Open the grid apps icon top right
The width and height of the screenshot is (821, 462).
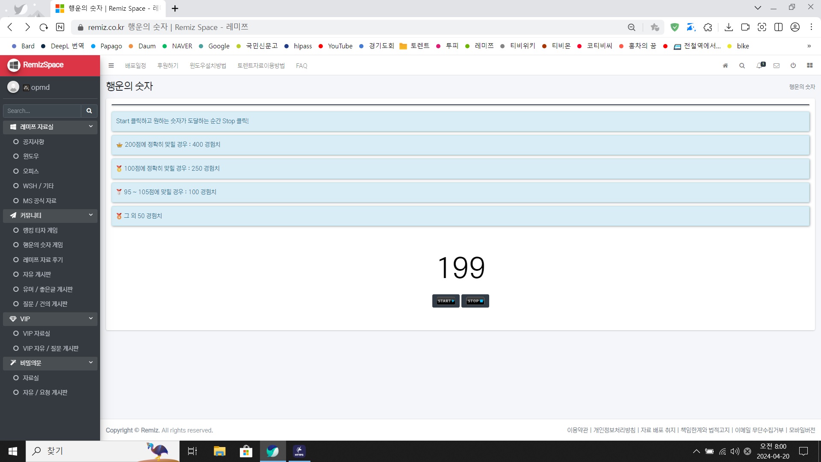click(809, 65)
